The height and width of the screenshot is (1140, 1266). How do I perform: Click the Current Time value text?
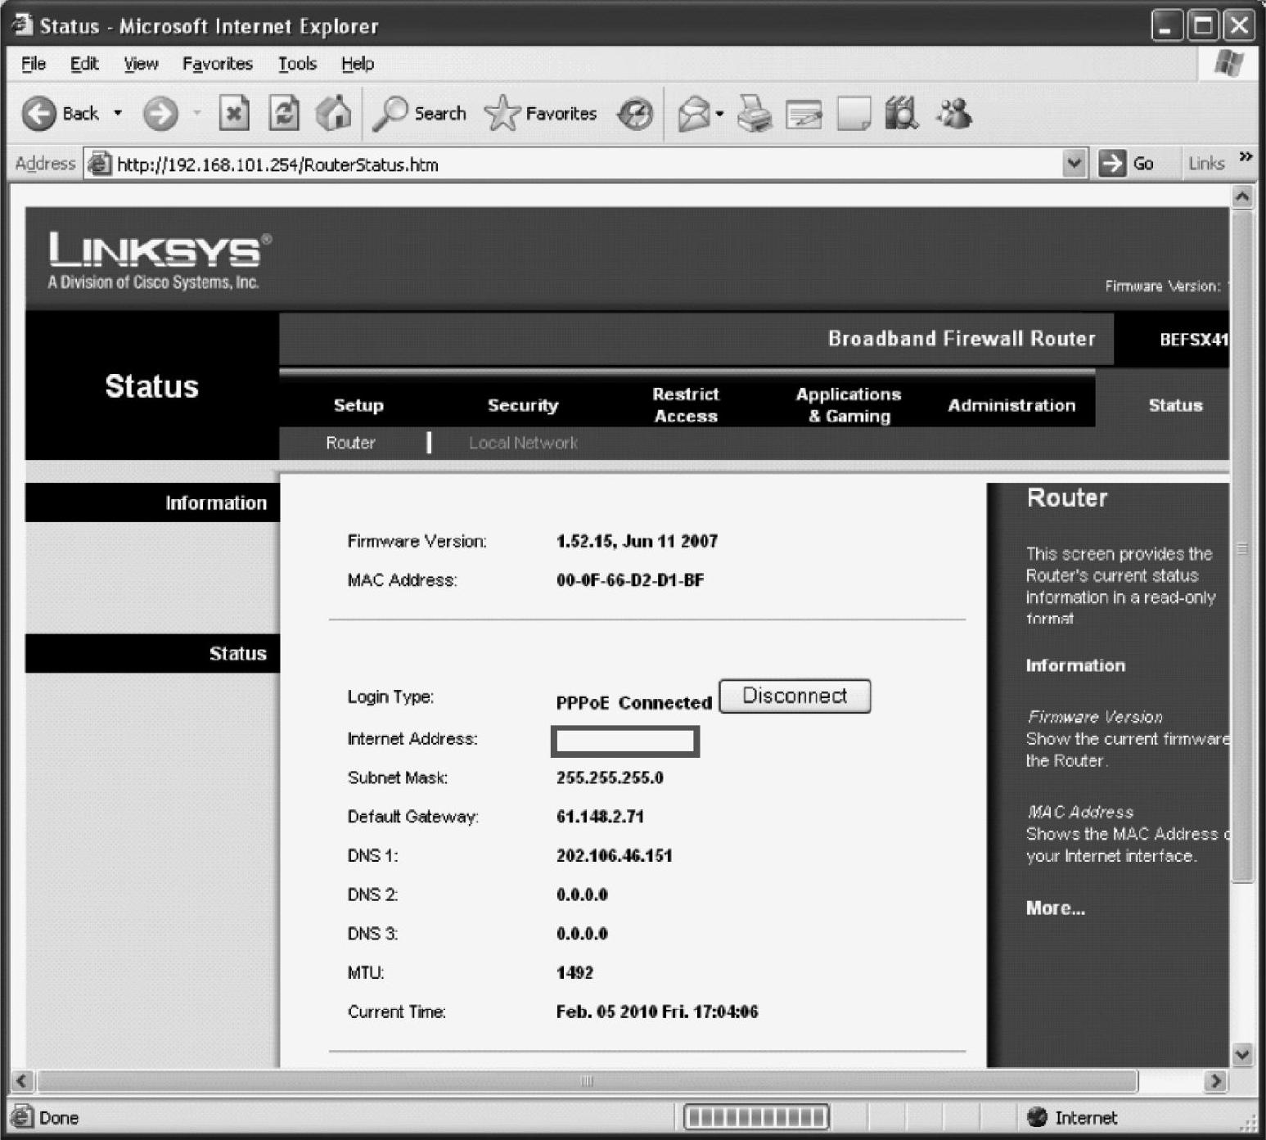tap(657, 1012)
